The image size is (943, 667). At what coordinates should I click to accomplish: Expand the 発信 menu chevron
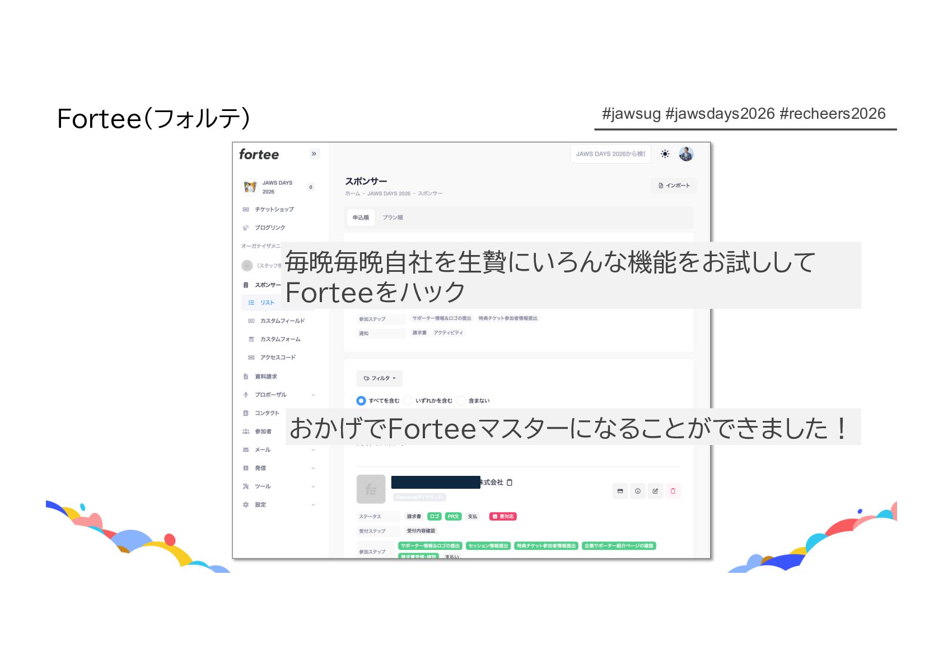point(313,468)
